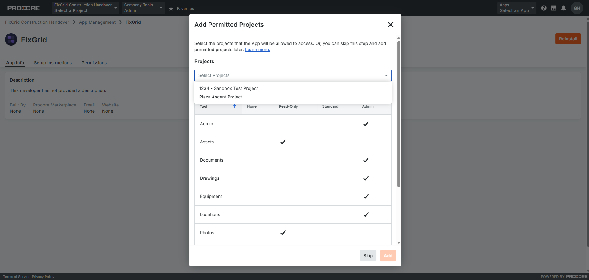The height and width of the screenshot is (280, 589).
Task: Click the Equipment tool row label
Action: tap(211, 196)
